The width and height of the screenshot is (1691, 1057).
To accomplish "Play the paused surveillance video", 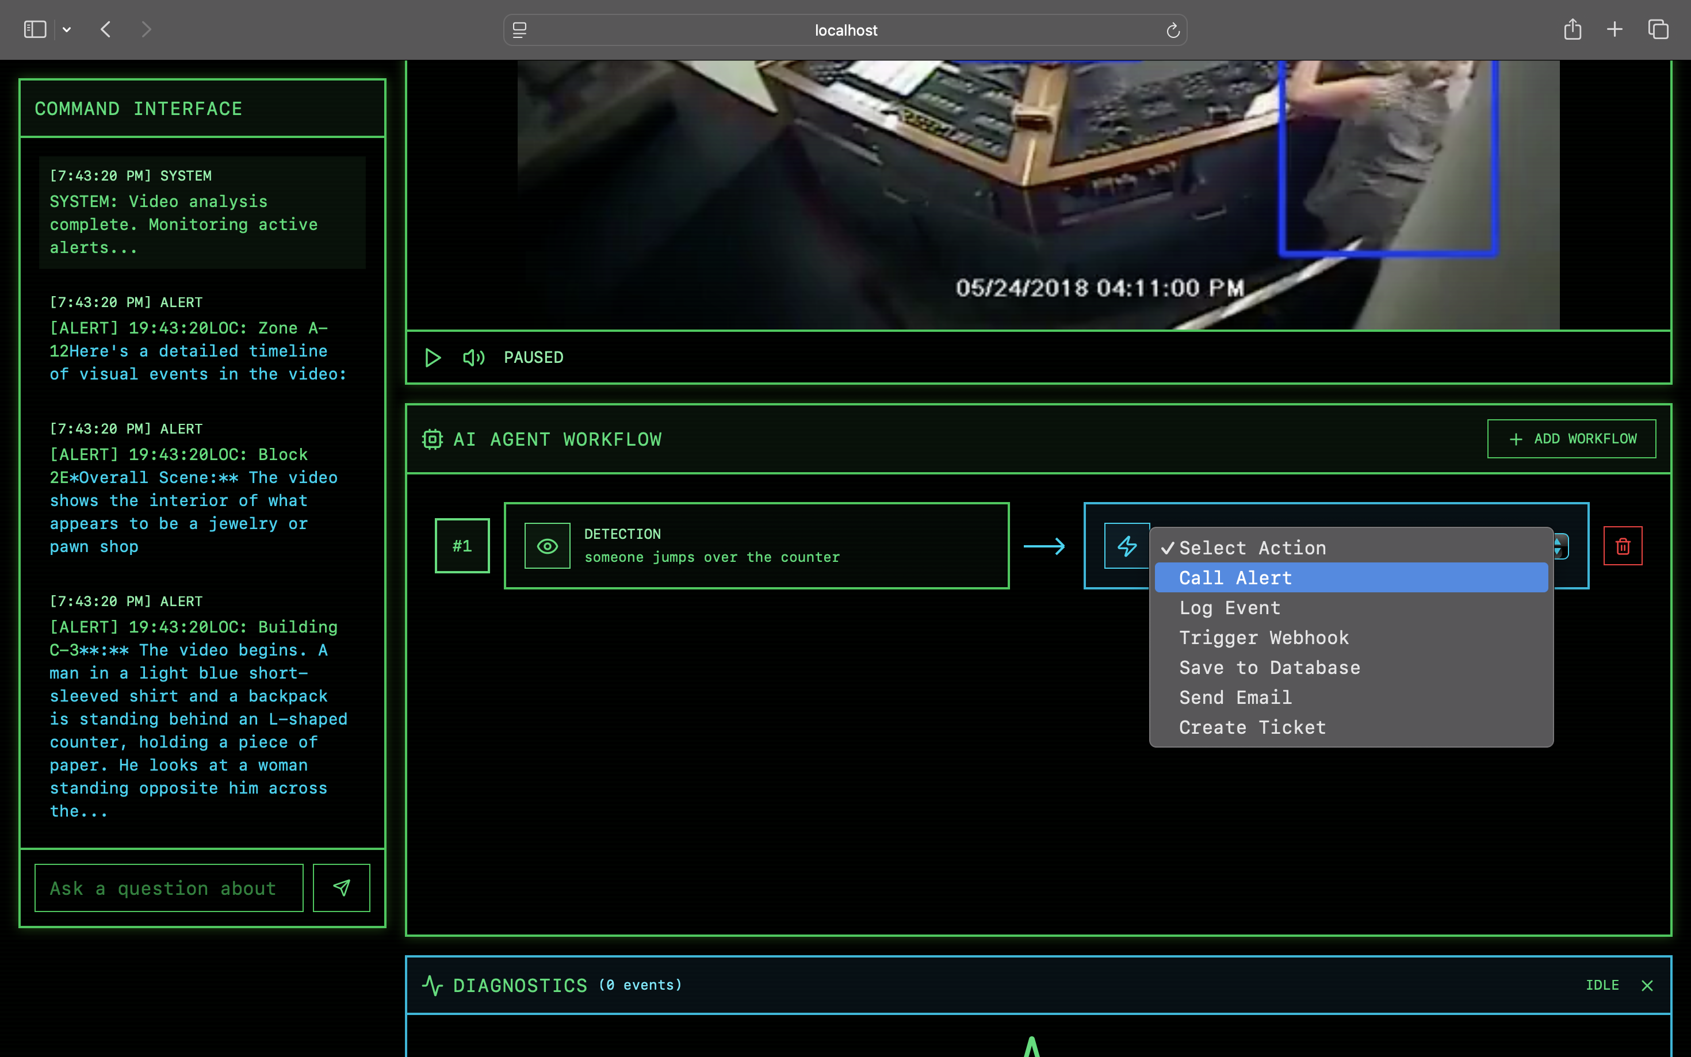I will click(x=433, y=358).
